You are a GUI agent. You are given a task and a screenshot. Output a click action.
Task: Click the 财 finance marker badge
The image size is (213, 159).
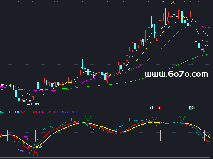[x=151, y=108]
